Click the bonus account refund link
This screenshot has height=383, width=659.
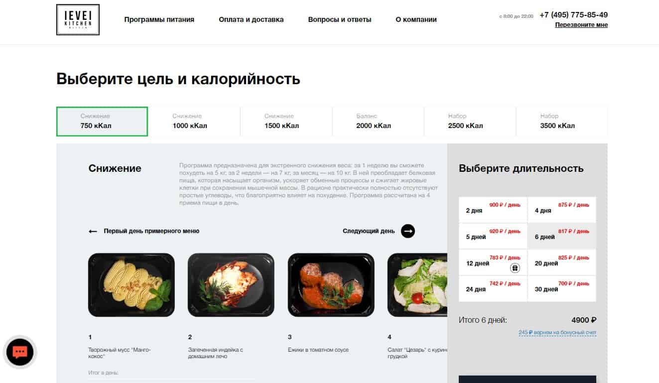tap(557, 333)
